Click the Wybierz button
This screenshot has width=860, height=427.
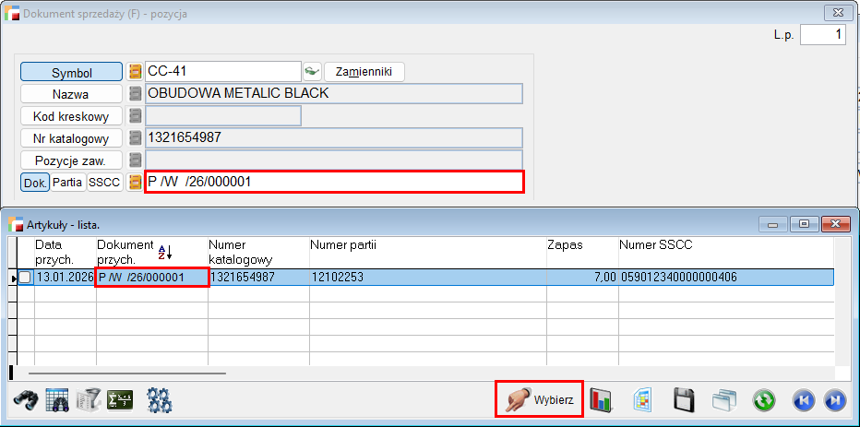pos(540,399)
